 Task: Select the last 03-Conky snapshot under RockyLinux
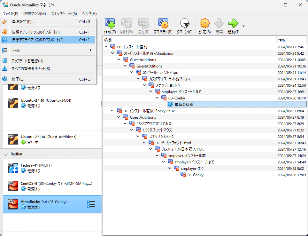(x=195, y=175)
